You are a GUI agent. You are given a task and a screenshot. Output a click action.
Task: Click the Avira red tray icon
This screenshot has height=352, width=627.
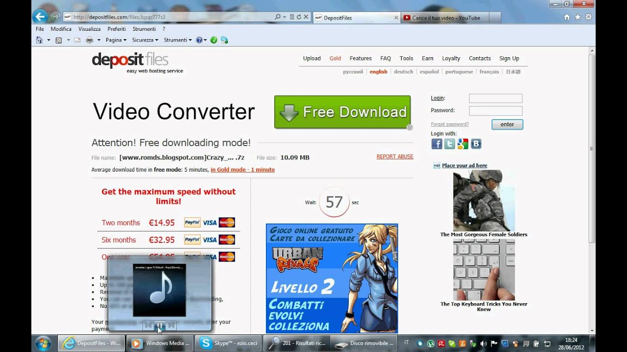(441, 343)
